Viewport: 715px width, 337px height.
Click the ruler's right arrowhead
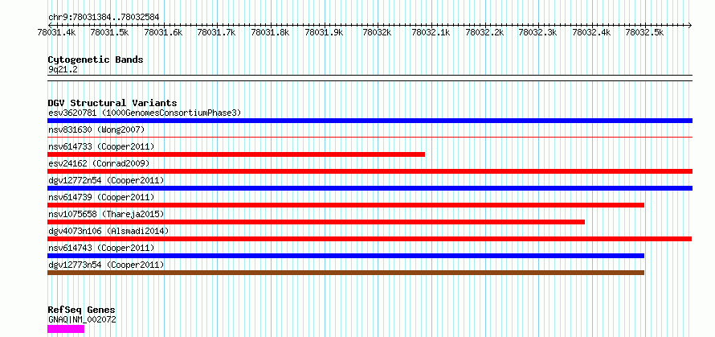point(690,25)
